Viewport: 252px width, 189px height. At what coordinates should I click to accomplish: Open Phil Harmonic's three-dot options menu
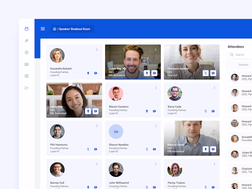coord(97,126)
